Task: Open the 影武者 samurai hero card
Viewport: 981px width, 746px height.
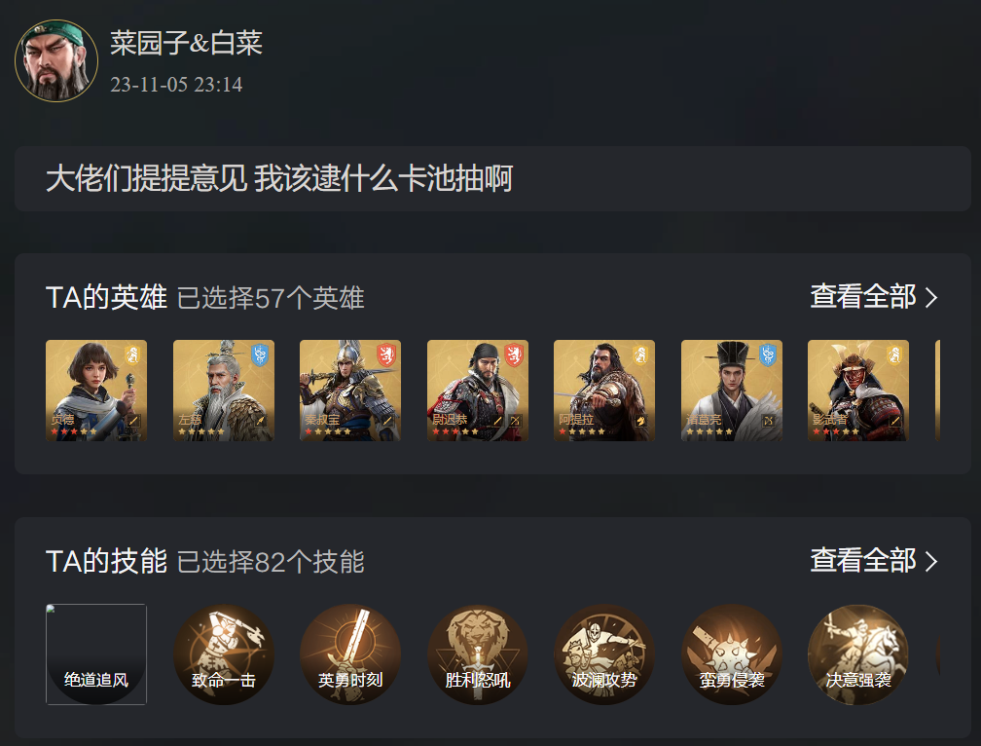Action: [x=858, y=391]
